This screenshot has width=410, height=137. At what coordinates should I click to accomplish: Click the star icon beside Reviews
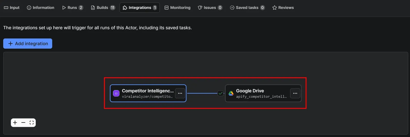[x=274, y=8]
